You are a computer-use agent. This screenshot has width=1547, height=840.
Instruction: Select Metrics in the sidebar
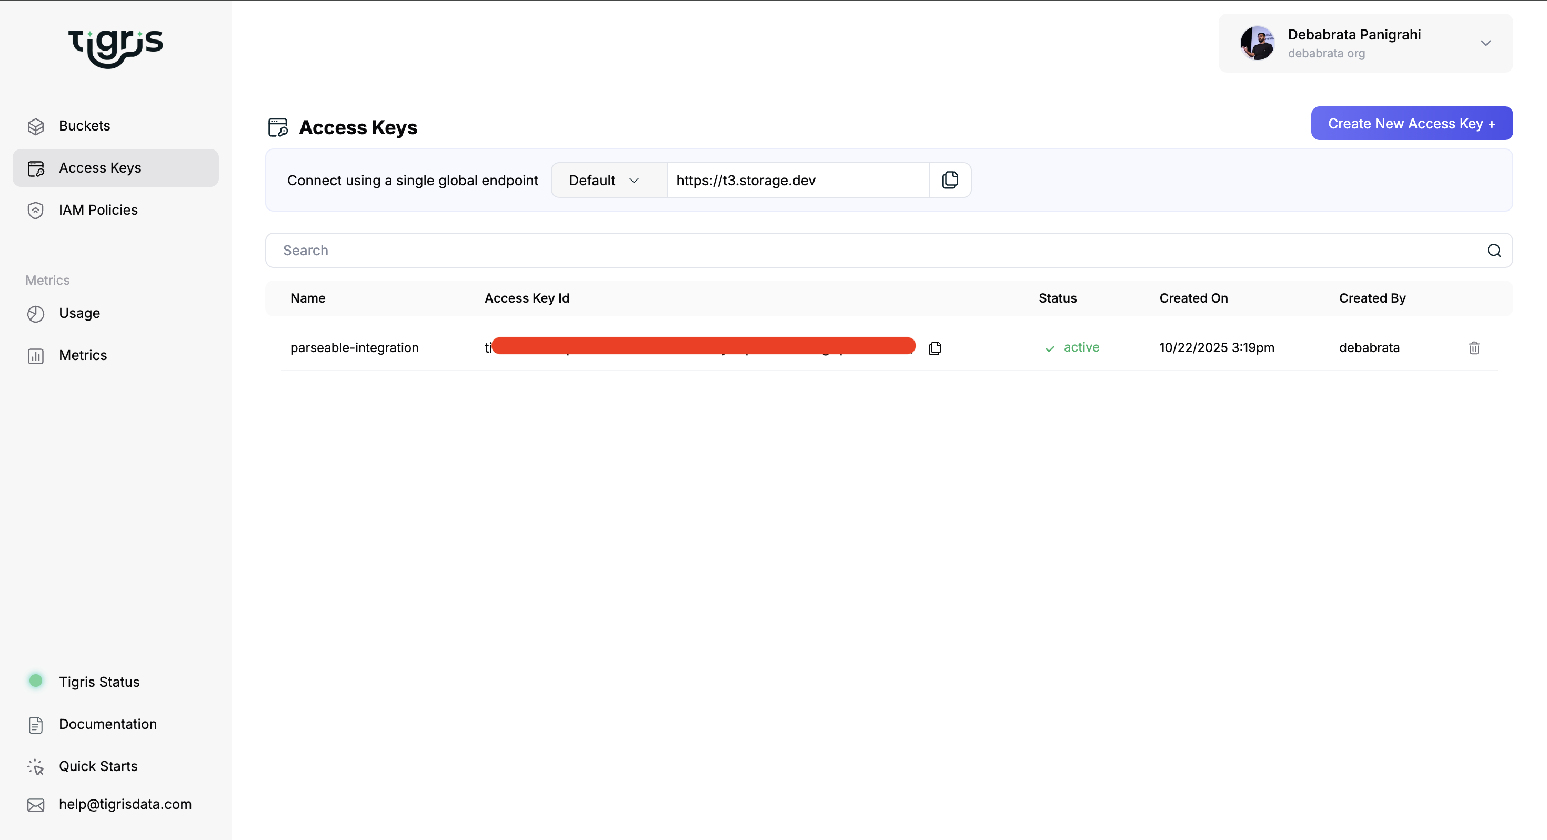click(x=83, y=356)
